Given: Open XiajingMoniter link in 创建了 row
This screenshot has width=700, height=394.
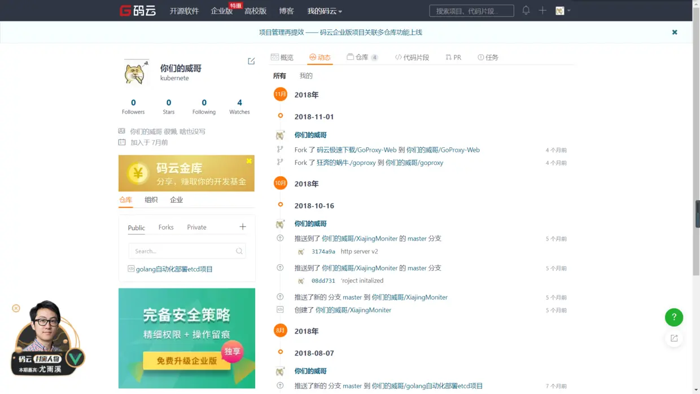Looking at the screenshot, I should point(353,310).
